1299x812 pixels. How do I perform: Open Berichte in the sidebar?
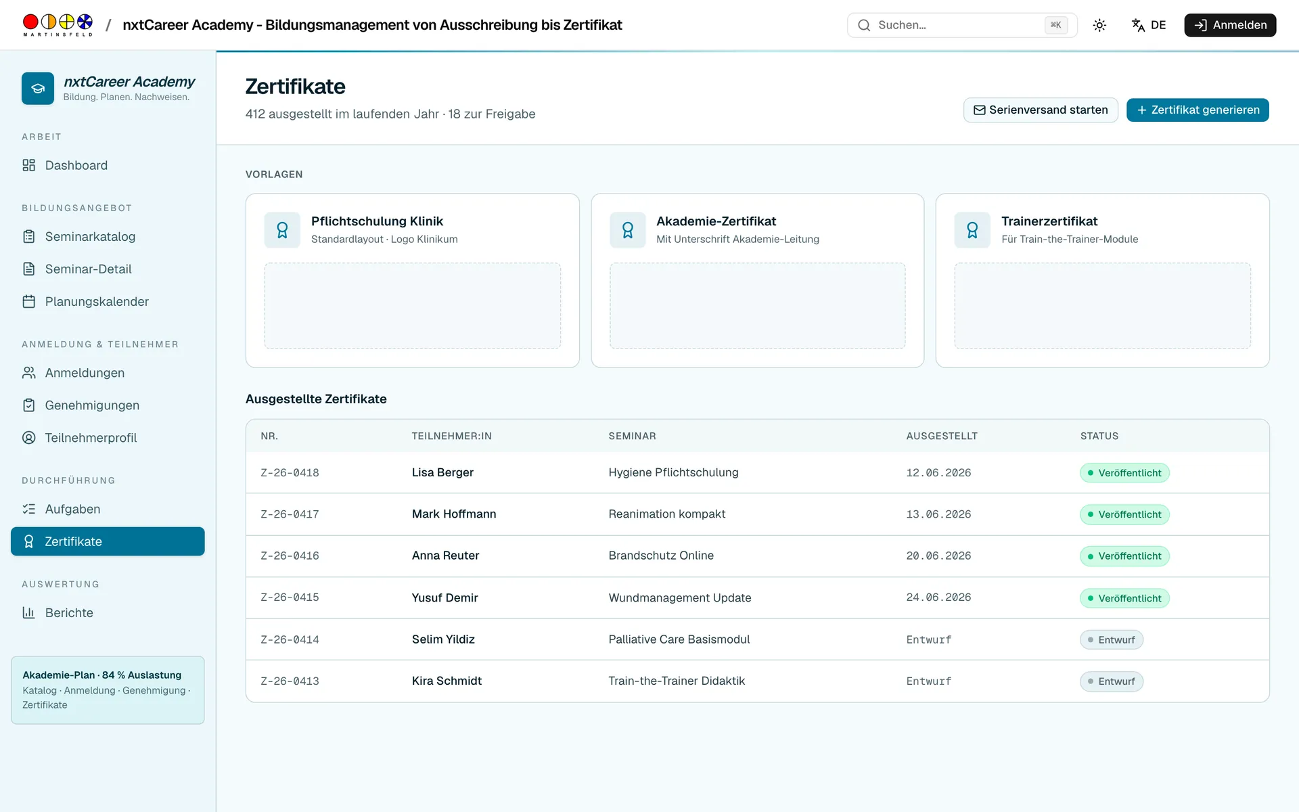(108, 612)
